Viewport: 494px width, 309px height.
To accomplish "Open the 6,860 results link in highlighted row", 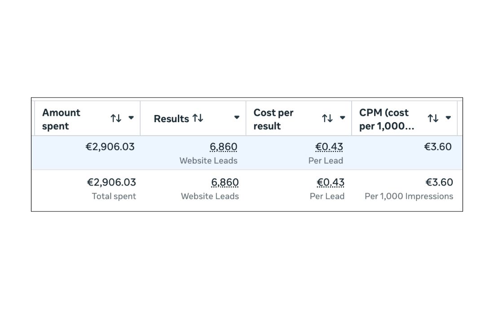I will [x=223, y=147].
